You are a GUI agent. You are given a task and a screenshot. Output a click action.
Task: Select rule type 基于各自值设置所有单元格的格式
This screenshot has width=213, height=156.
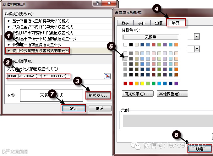tap(58, 21)
